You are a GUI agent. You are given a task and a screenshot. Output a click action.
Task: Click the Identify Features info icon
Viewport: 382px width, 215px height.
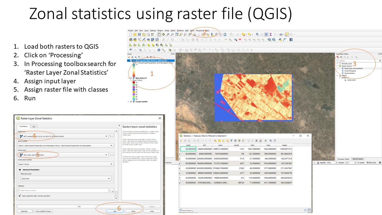[x=159, y=50]
